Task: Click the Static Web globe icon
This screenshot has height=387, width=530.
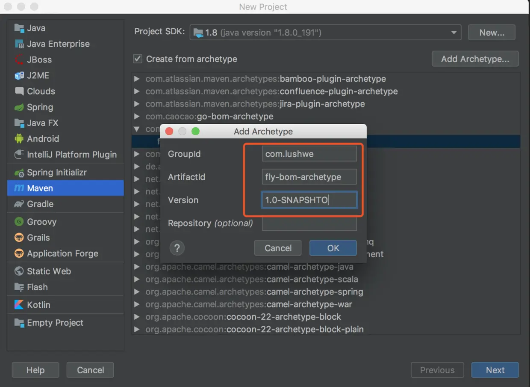Action: pyautogui.click(x=19, y=271)
